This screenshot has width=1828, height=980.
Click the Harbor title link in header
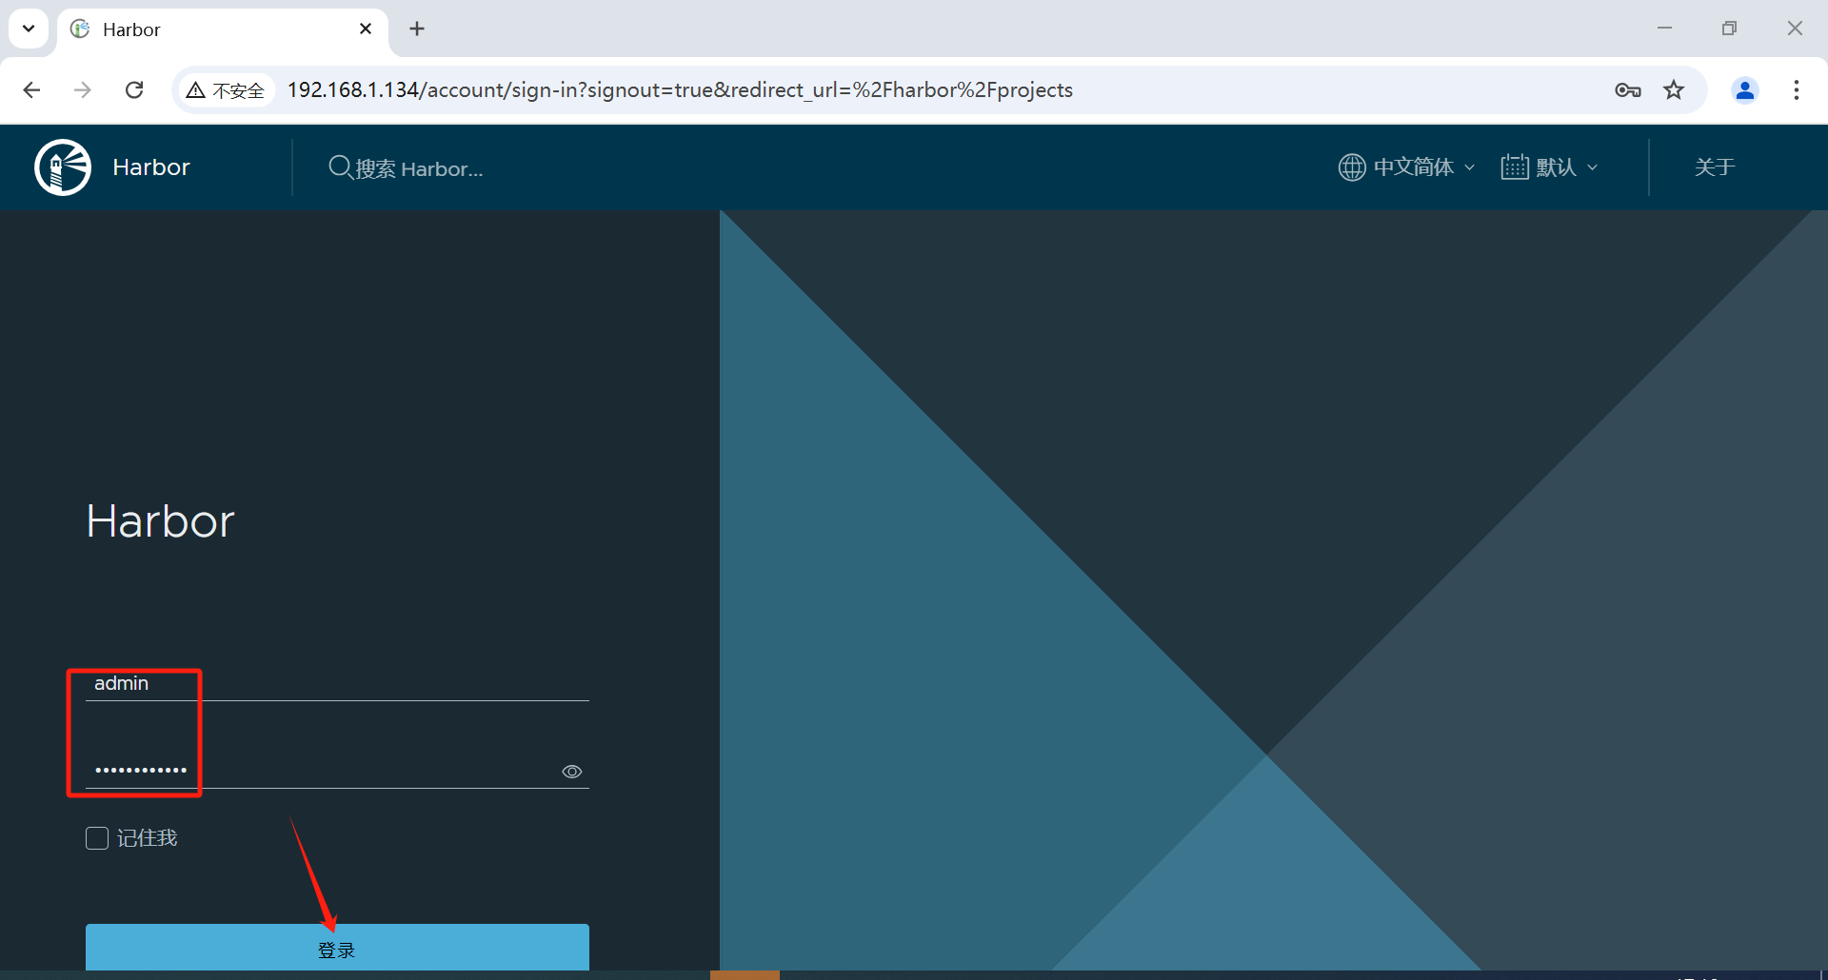151,167
